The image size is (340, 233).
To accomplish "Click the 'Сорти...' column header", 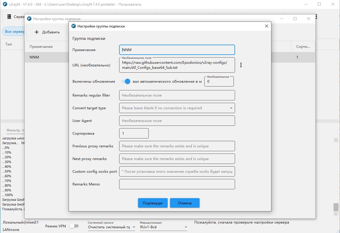I will [303, 47].
